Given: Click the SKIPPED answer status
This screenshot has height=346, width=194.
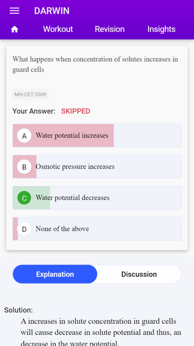Looking at the screenshot, I should click(x=76, y=111).
